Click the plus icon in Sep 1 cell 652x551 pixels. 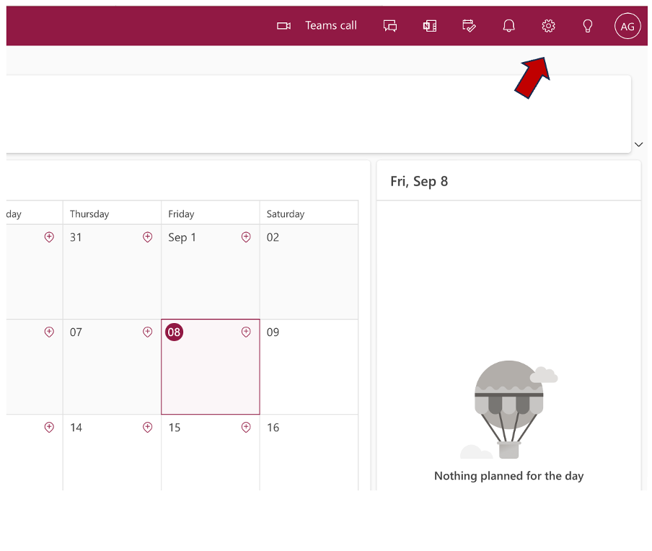(246, 237)
